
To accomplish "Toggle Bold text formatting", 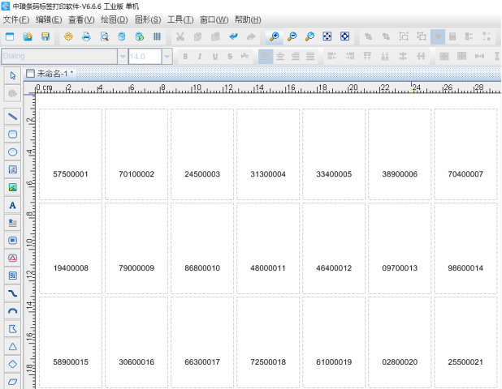I will tap(185, 57).
